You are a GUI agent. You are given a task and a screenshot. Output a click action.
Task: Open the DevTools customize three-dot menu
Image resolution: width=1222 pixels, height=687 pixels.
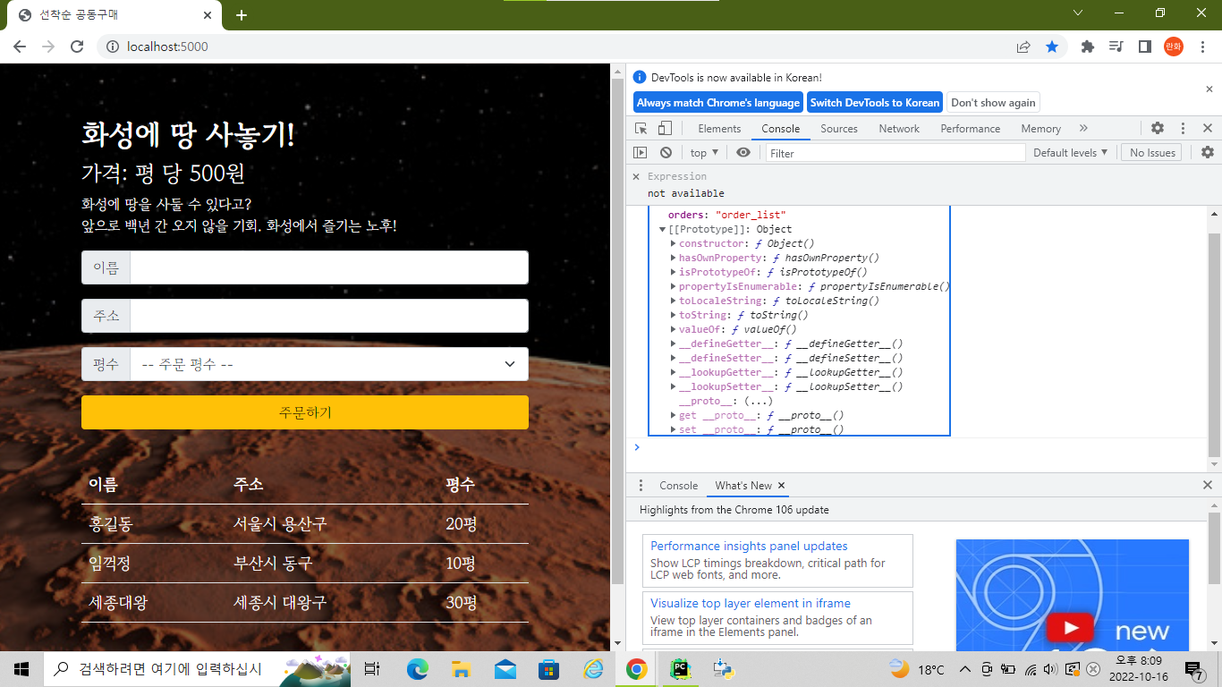tap(1183, 129)
